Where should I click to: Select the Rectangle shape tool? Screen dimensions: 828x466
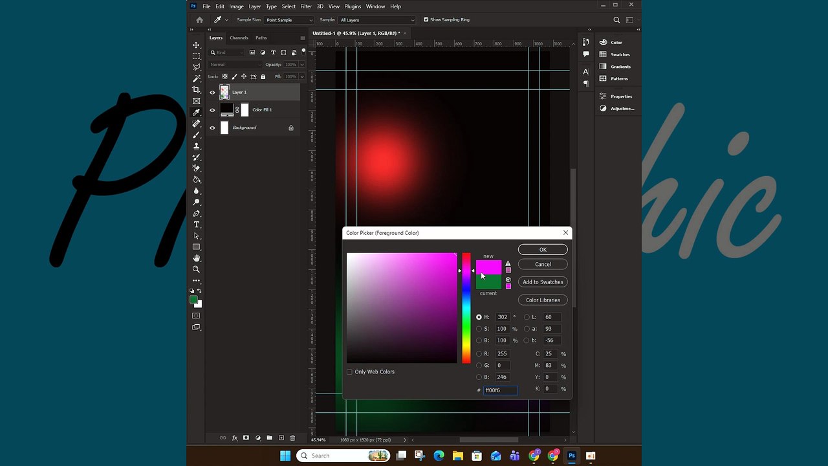point(196,247)
